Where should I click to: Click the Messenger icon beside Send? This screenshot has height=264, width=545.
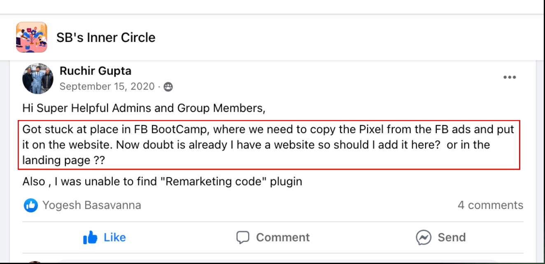pos(423,237)
